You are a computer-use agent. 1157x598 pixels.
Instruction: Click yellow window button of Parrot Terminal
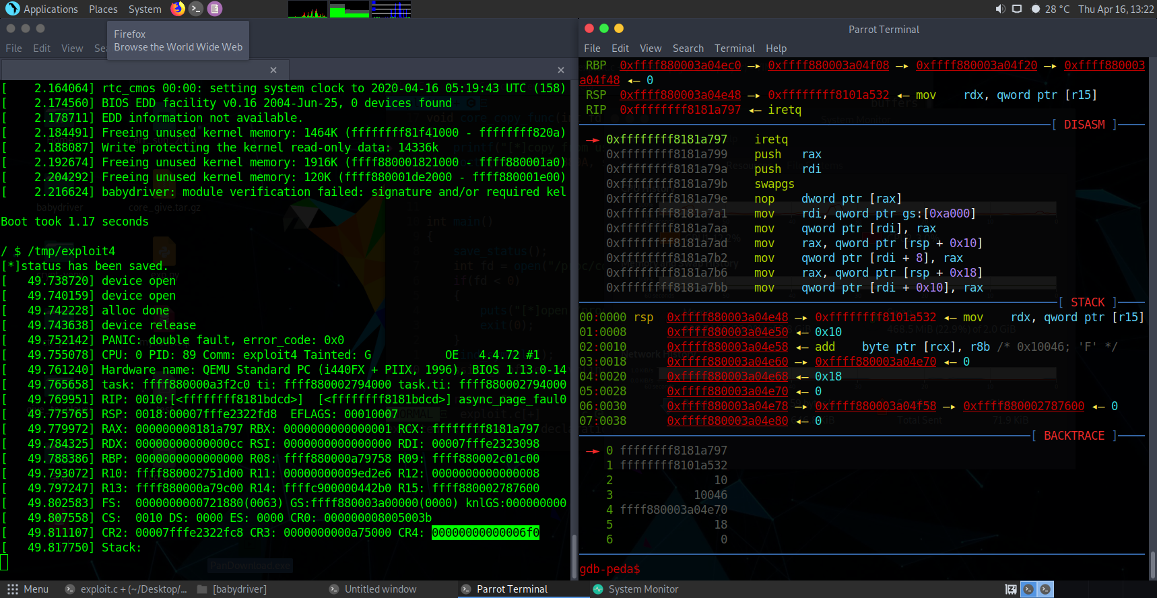(619, 28)
